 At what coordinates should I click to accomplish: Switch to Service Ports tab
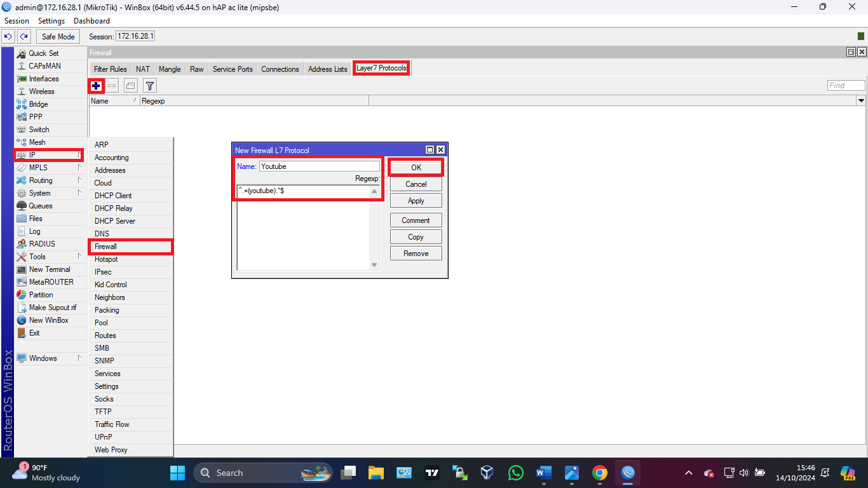tap(233, 69)
